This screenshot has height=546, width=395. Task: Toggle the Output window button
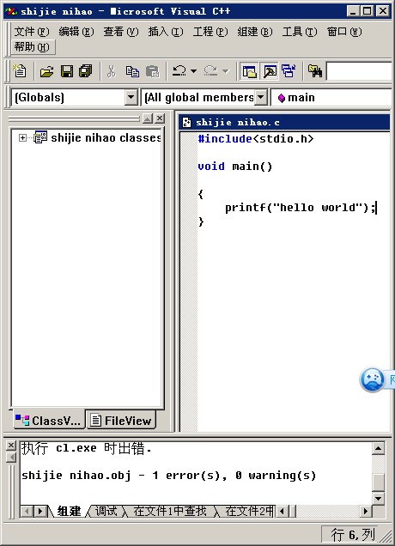(x=270, y=71)
